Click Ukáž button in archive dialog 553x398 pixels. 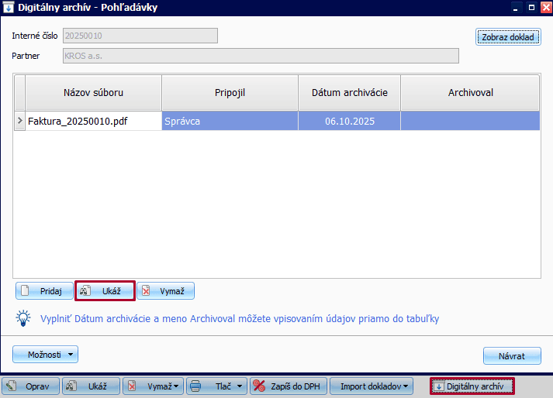tap(105, 290)
